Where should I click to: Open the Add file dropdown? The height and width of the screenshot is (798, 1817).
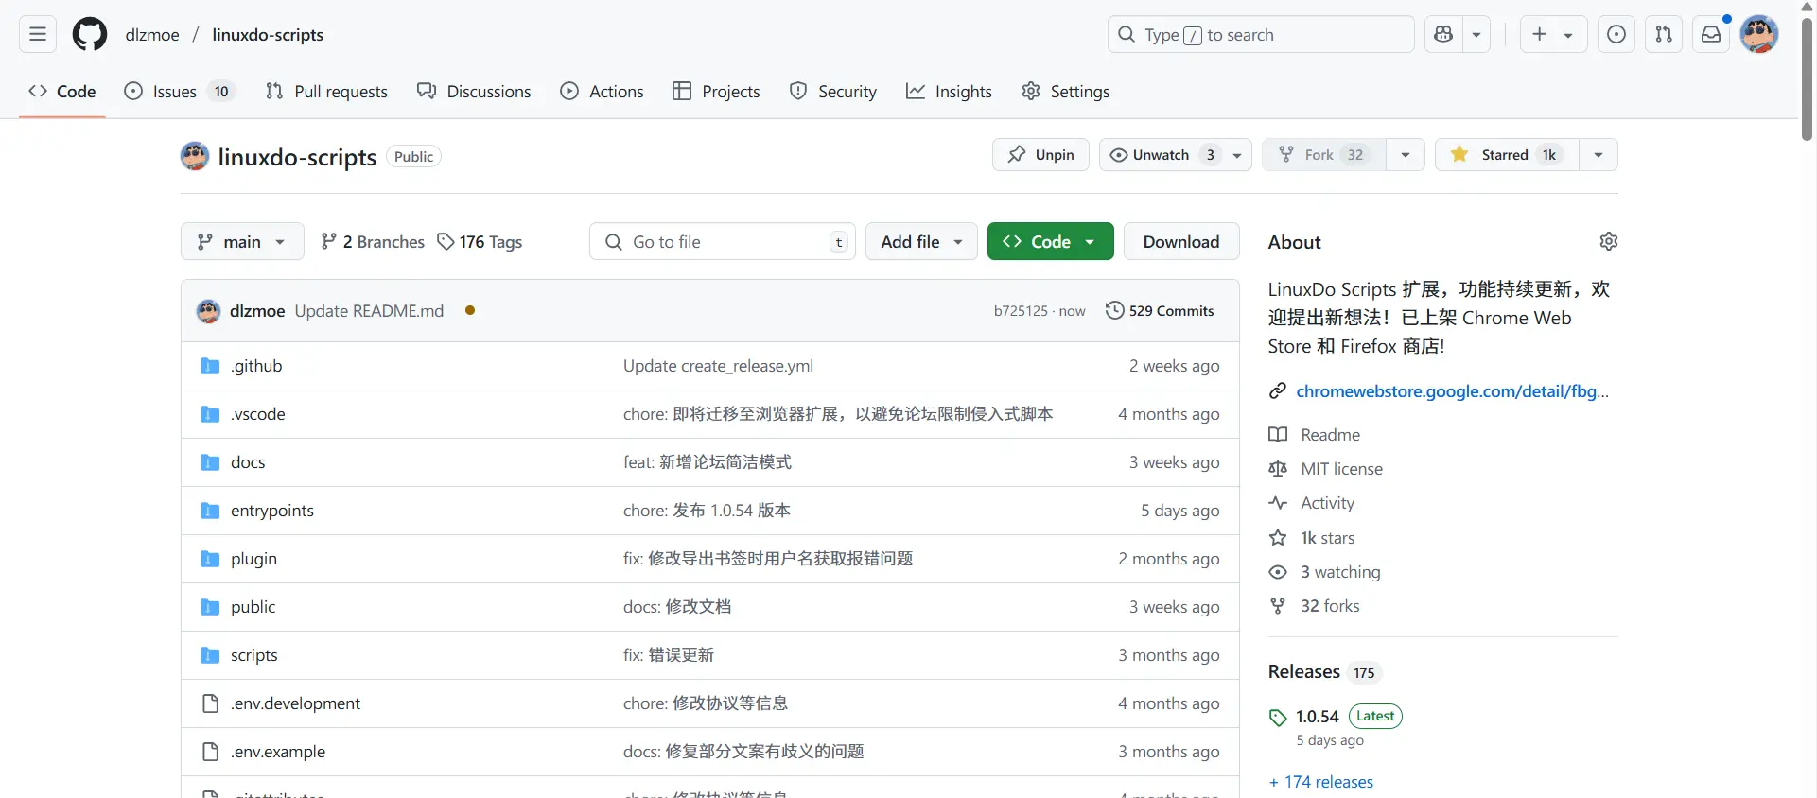[921, 242]
